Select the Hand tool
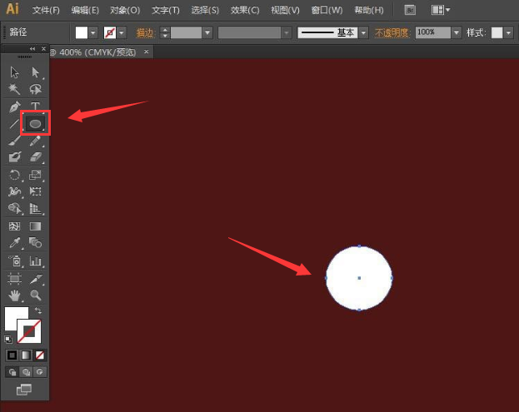Screen dimensions: 519x412 coord(14,295)
